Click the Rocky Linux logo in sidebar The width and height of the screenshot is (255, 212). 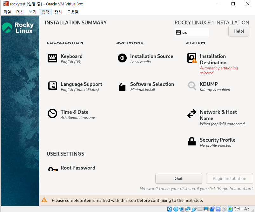[x=18, y=28]
